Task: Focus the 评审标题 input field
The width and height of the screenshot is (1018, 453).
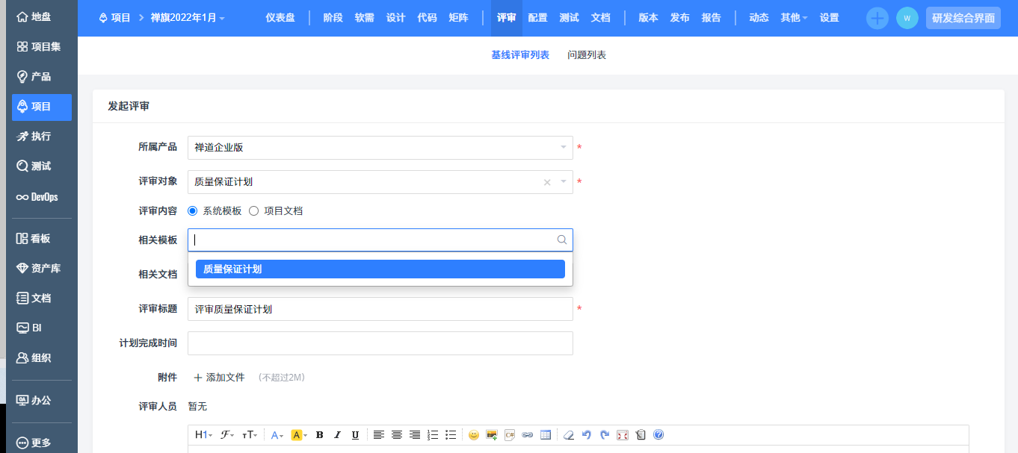Action: (380, 309)
